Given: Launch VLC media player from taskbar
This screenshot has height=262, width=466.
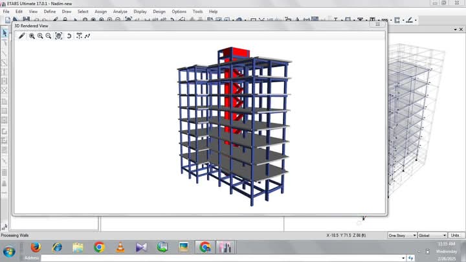Looking at the screenshot, I should (120, 247).
